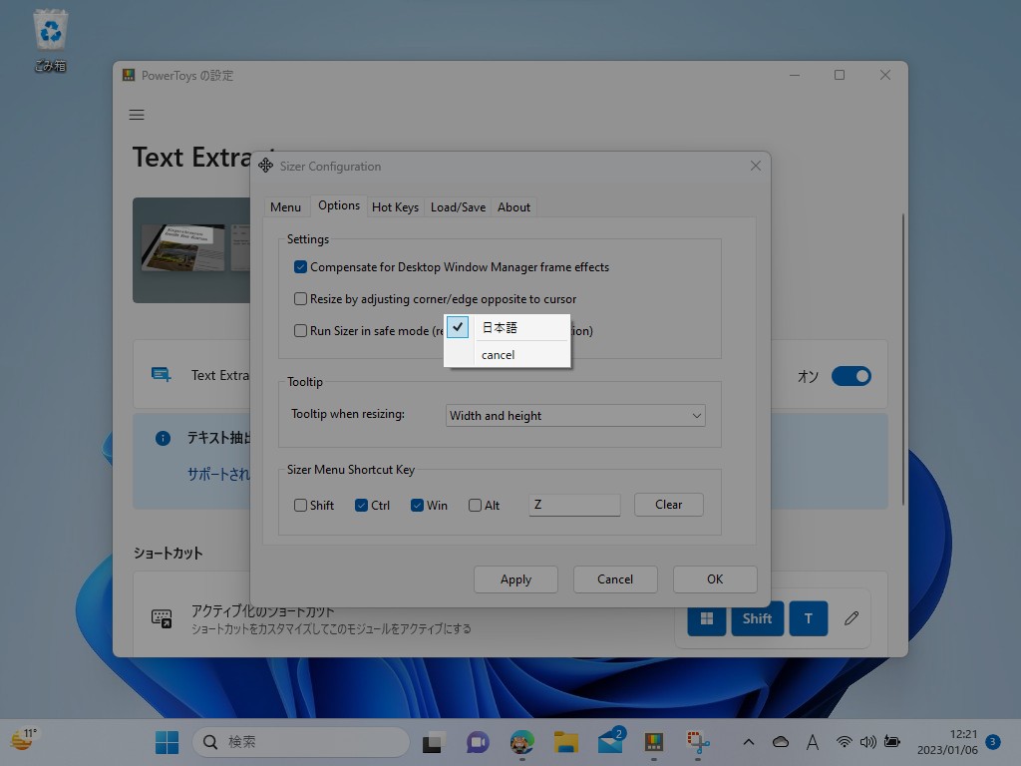Open the Mail app on the taskbar
The height and width of the screenshot is (766, 1021).
[x=611, y=742]
